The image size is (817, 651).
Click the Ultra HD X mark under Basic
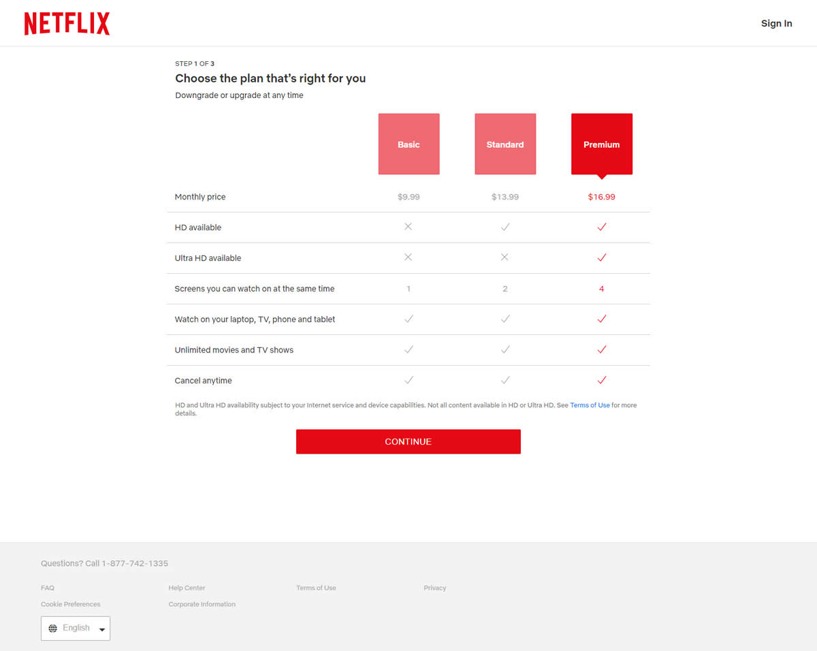[x=408, y=257]
